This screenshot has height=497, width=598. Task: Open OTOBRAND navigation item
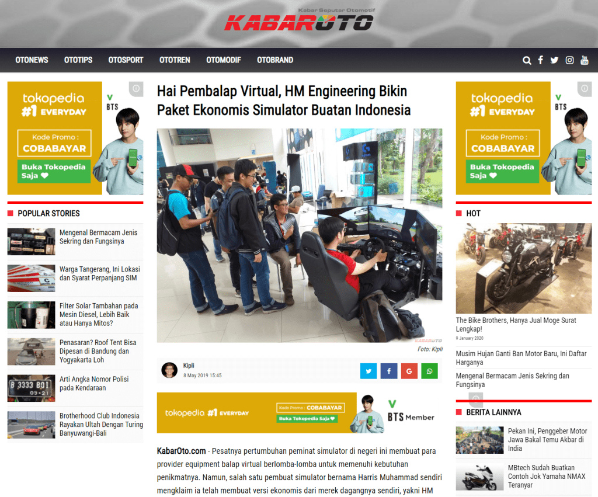[275, 60]
